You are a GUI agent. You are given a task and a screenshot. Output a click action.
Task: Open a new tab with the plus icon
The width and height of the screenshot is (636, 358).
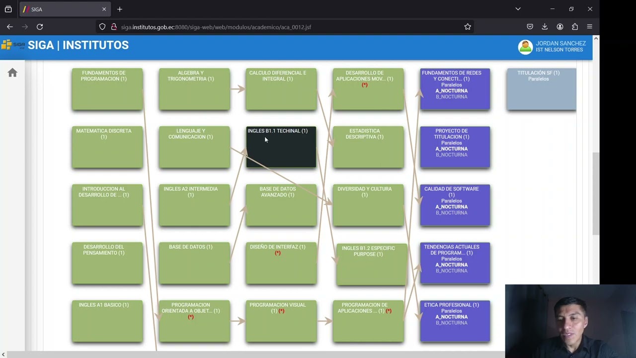(x=120, y=9)
